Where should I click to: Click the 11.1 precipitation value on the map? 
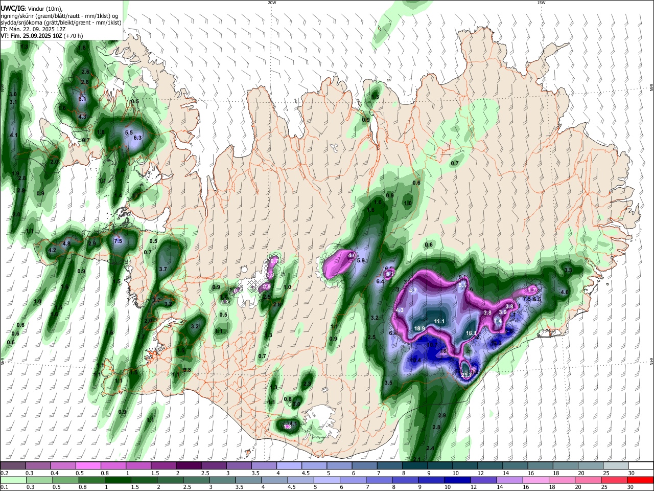click(x=439, y=321)
